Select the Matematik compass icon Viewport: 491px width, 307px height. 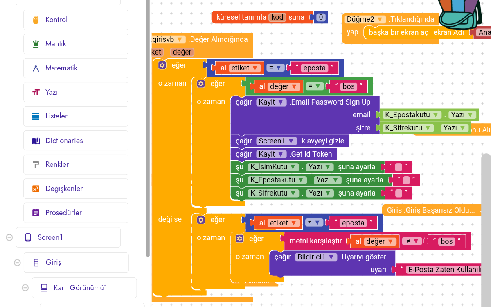[36, 68]
